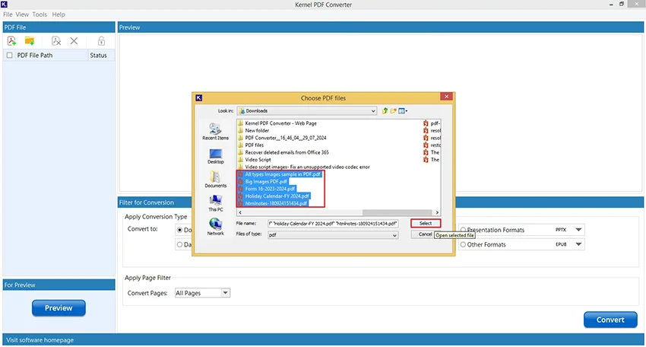
Task: Click the horizontal scrollbar in file list
Action: point(397,212)
